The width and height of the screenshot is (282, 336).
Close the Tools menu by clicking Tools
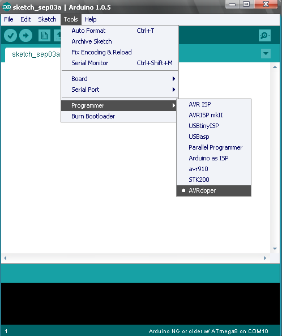[71, 19]
